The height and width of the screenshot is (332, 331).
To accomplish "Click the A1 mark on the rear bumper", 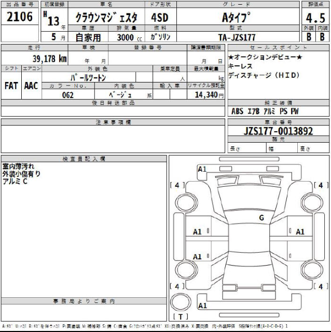I will (202, 306).
